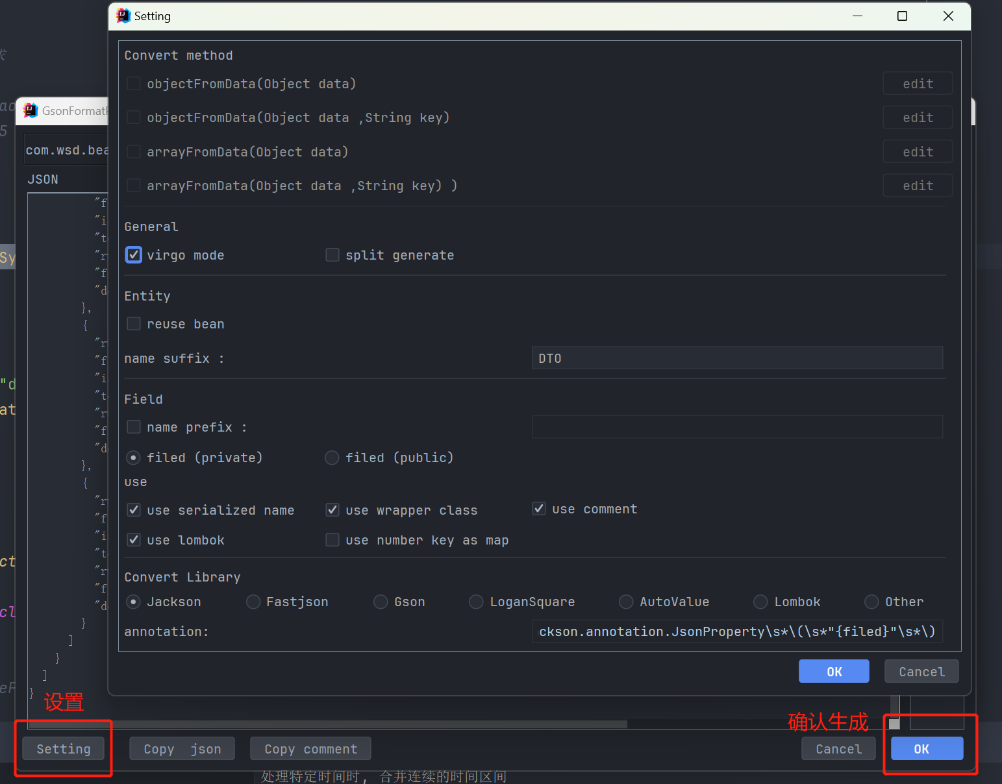Enable use number key as map

tap(332, 540)
